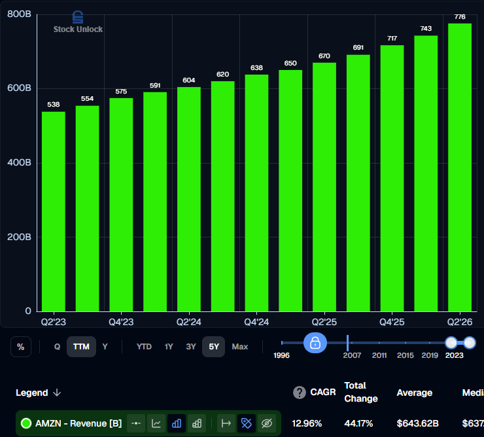Image resolution: width=484 pixels, height=437 pixels.
Task: Click the 800B y-axis label
Action: (19, 14)
